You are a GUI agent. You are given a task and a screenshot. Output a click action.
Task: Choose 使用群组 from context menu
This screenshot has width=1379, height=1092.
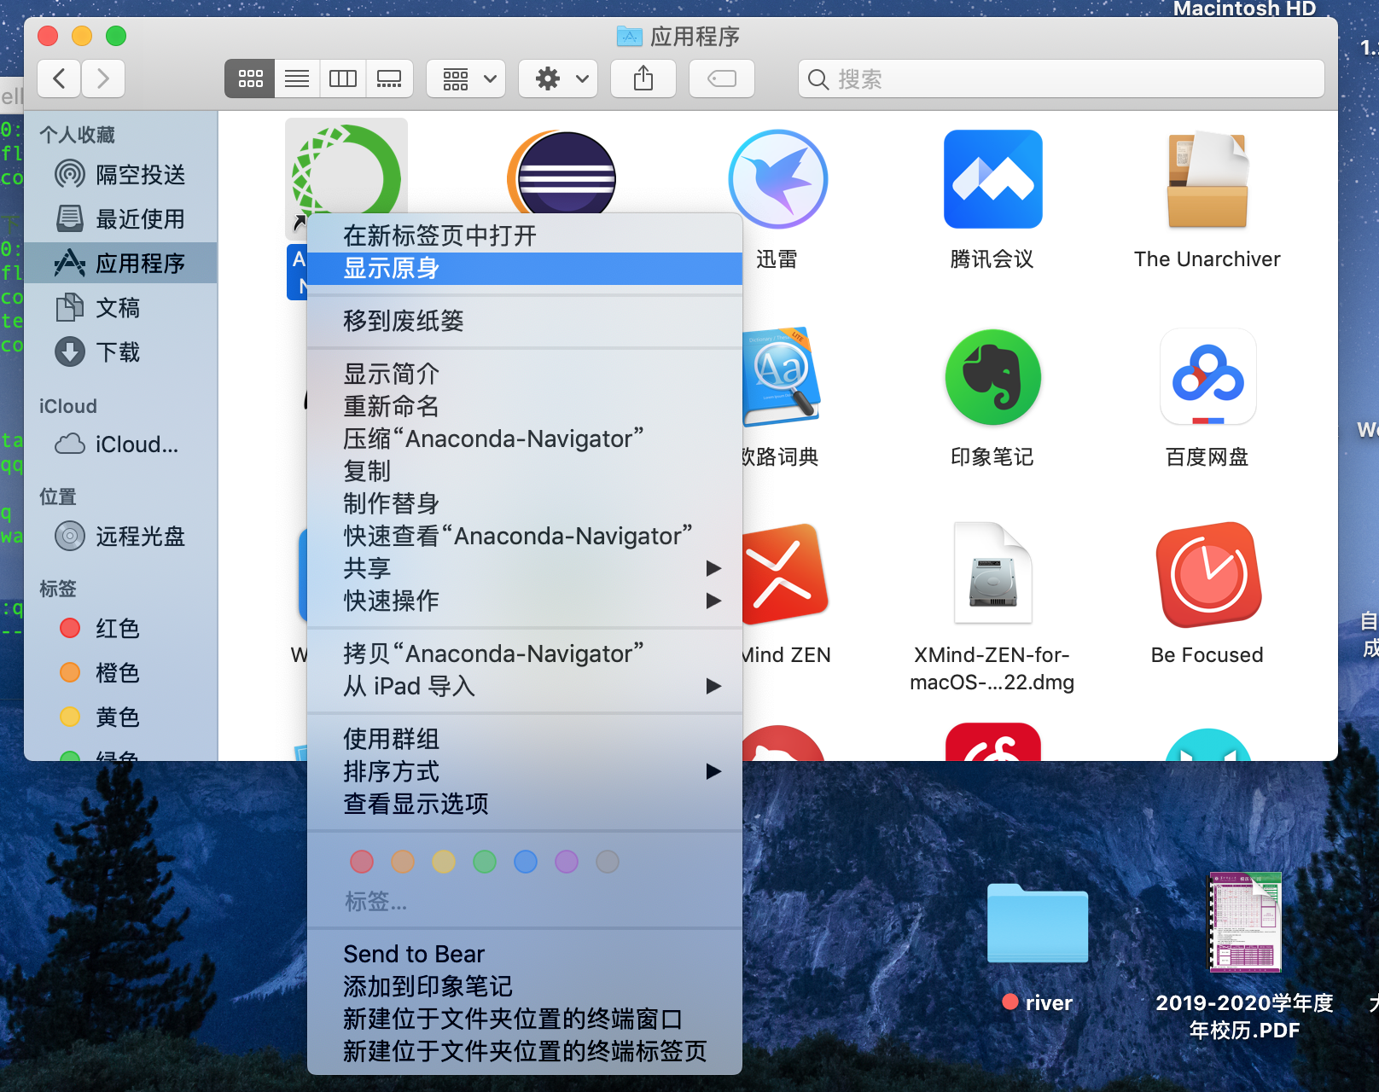tap(524, 739)
